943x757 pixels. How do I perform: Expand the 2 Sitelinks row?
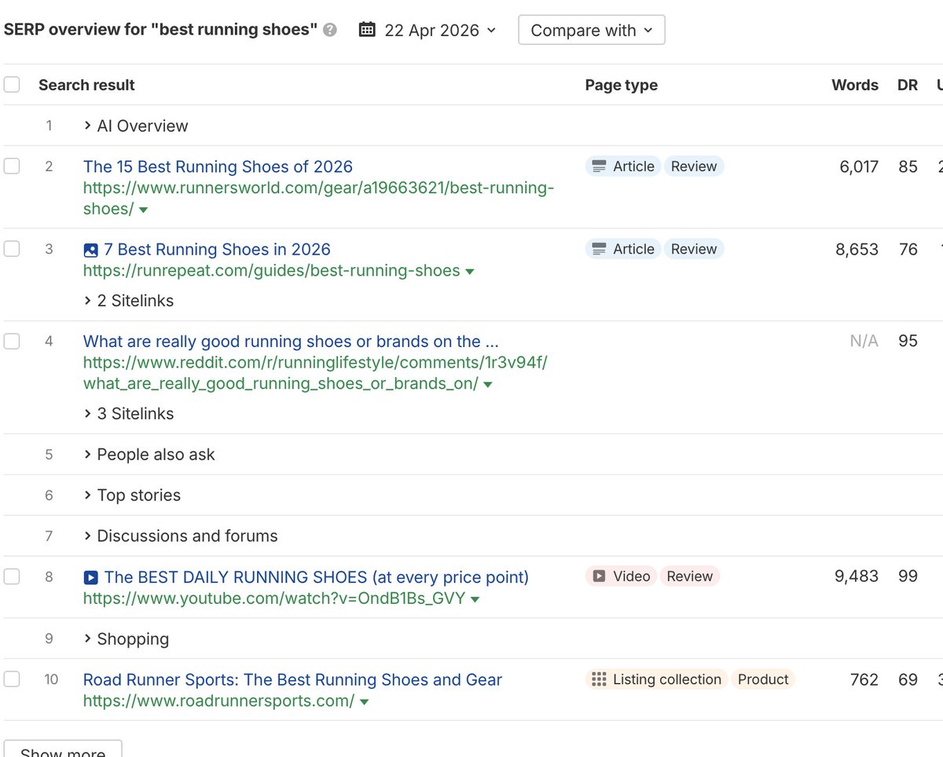[x=128, y=301]
